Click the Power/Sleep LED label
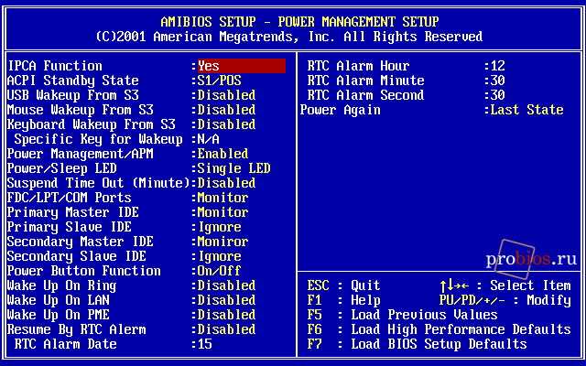Screen dimensions: 586x366 click(62, 168)
